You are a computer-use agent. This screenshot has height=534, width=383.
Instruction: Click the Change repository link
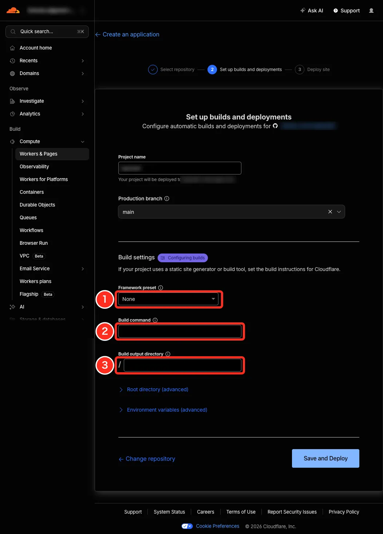tap(147, 459)
